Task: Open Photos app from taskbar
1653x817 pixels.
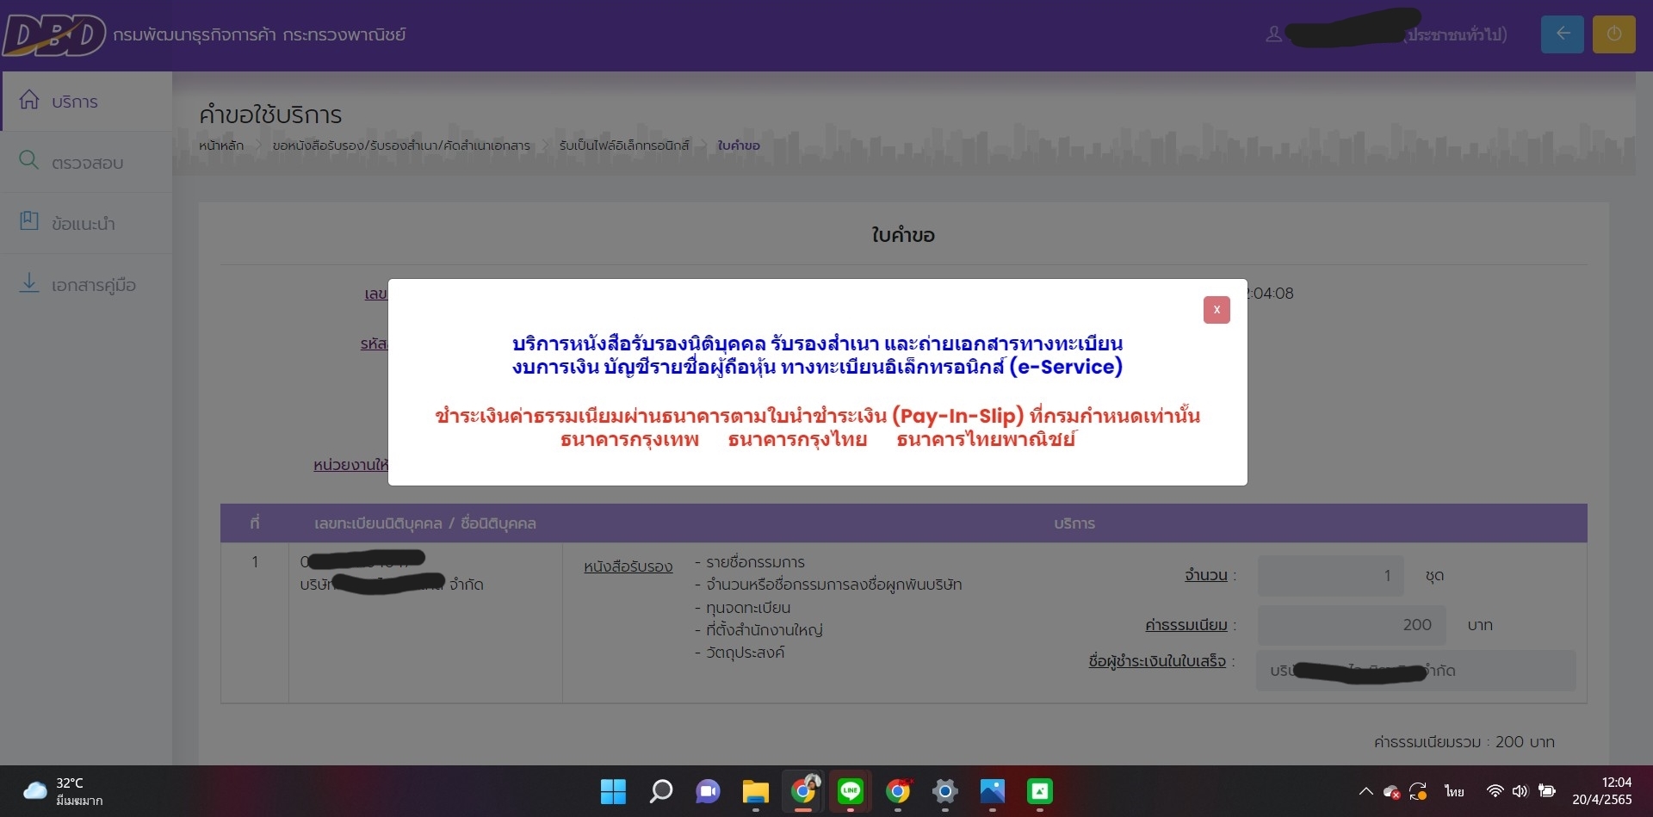Action: click(x=993, y=791)
